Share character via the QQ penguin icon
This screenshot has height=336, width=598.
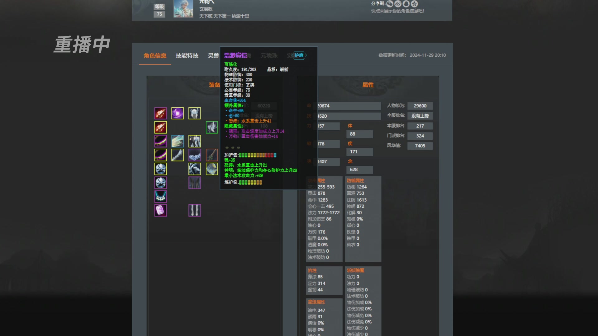[406, 4]
